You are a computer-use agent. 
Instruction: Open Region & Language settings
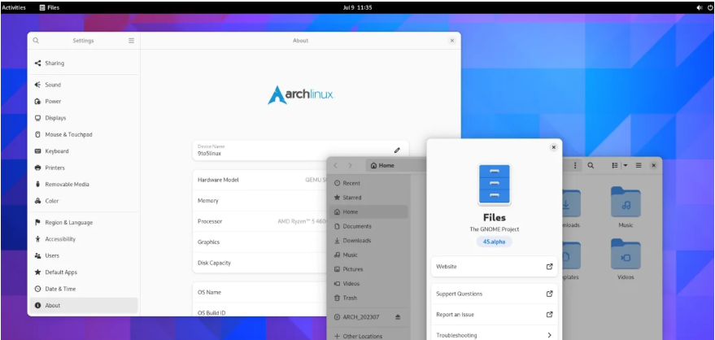[84, 222]
